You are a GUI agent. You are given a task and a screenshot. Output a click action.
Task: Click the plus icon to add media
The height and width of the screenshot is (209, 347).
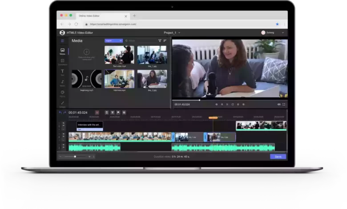point(87,52)
